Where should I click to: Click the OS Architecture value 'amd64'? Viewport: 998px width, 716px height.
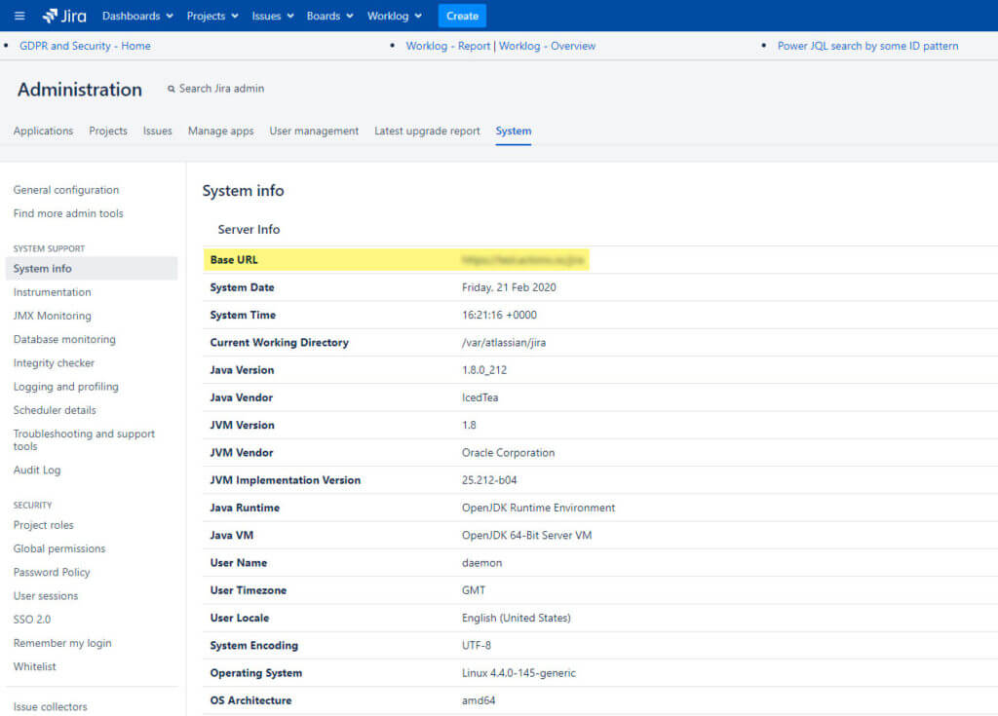coord(479,700)
